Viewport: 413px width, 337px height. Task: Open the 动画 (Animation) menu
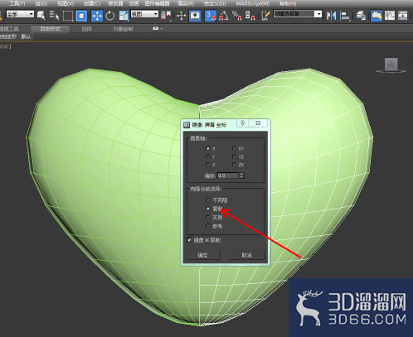pyautogui.click(x=134, y=3)
